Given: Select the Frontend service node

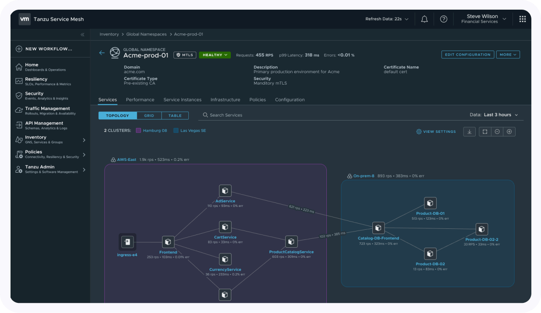Looking at the screenshot, I should 168,242.
